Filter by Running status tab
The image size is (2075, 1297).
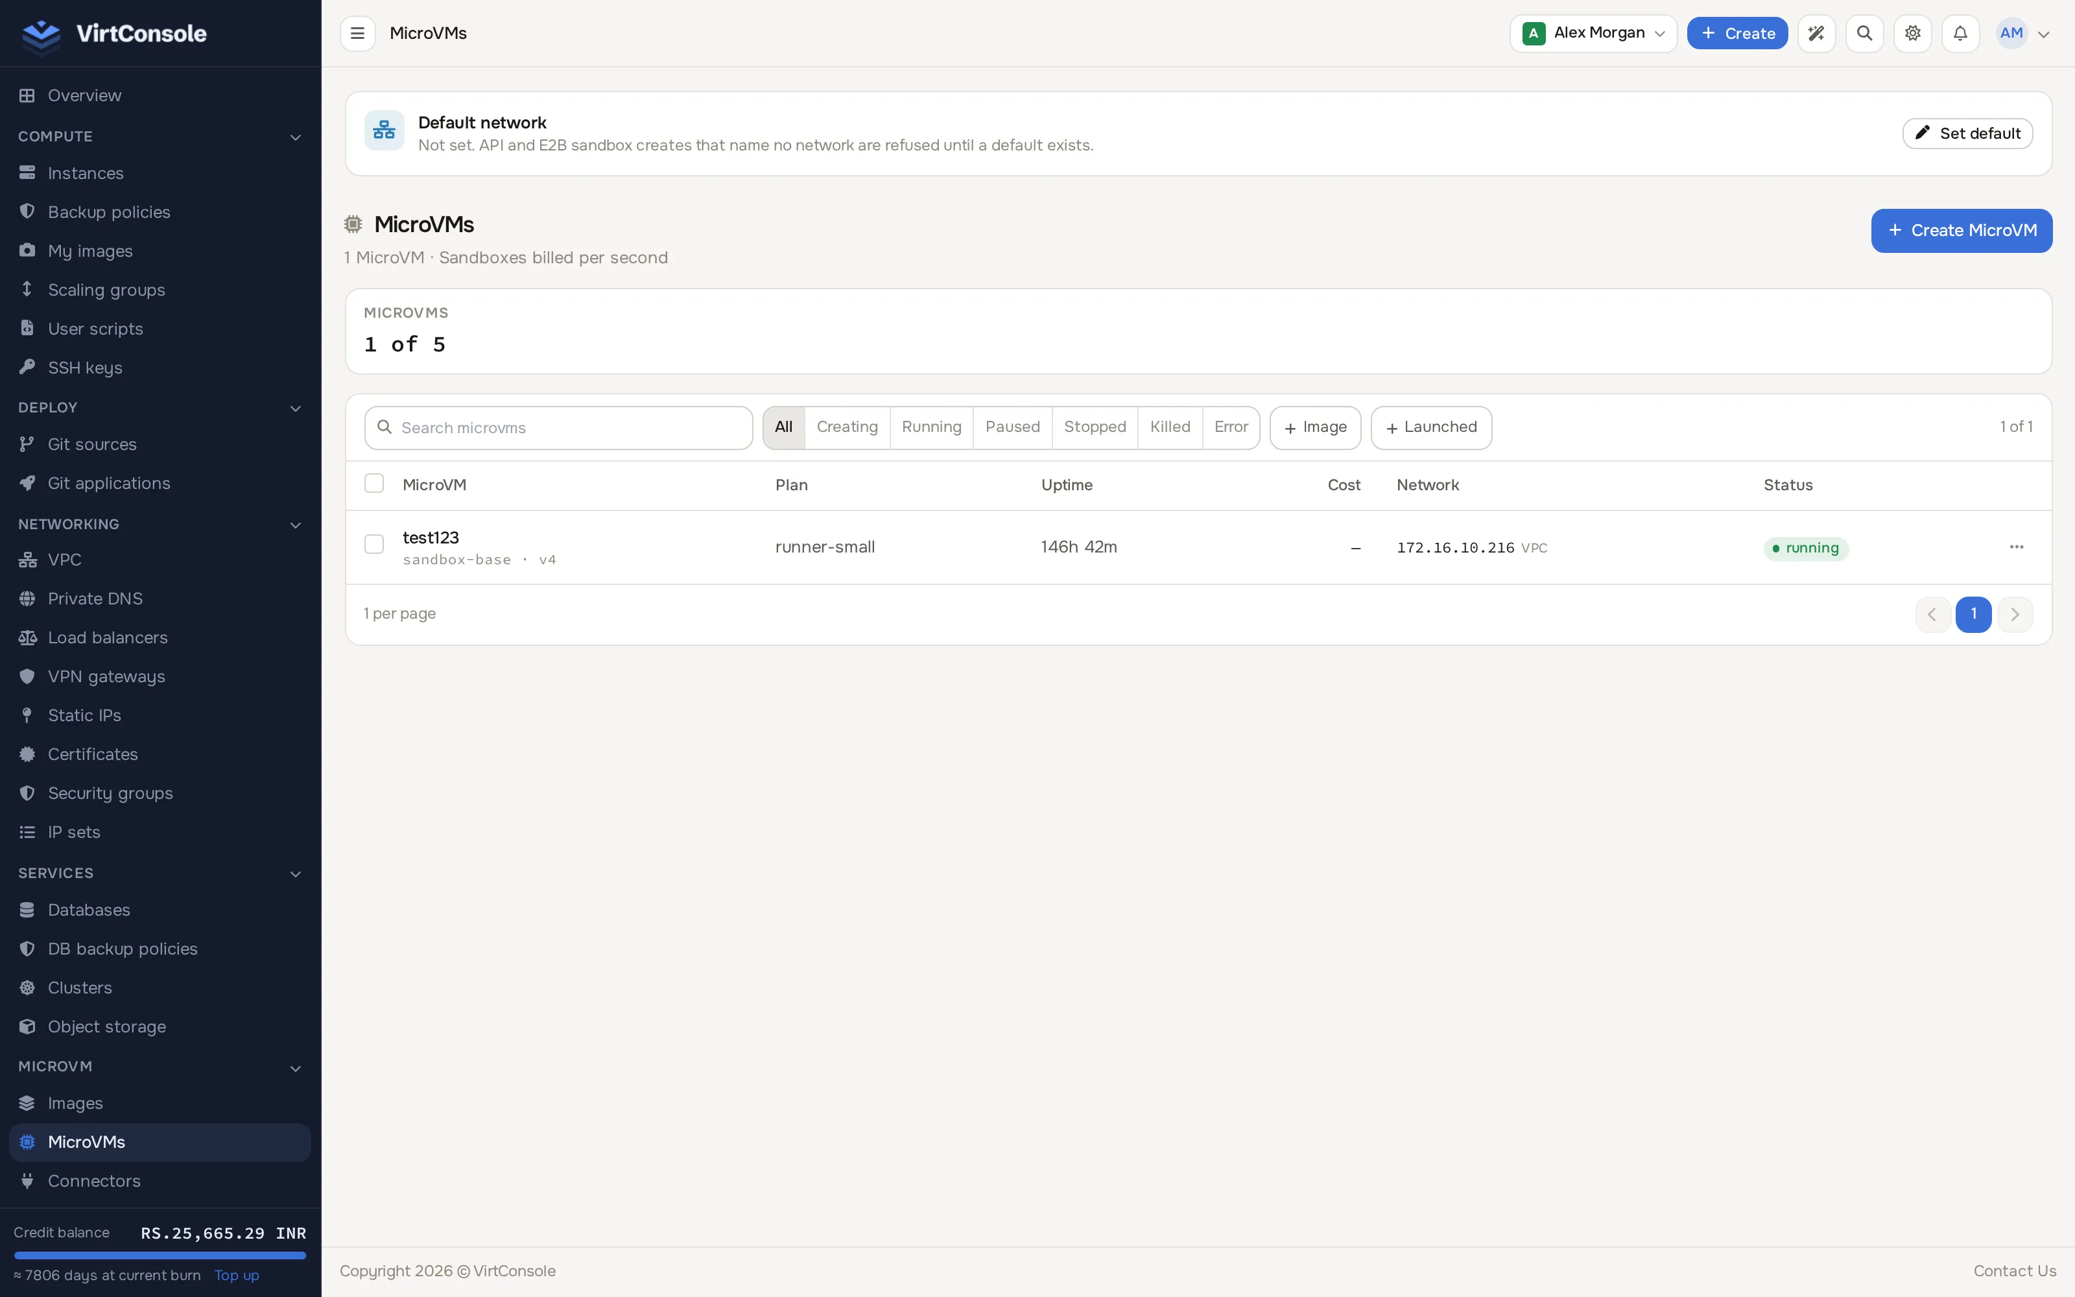click(931, 427)
